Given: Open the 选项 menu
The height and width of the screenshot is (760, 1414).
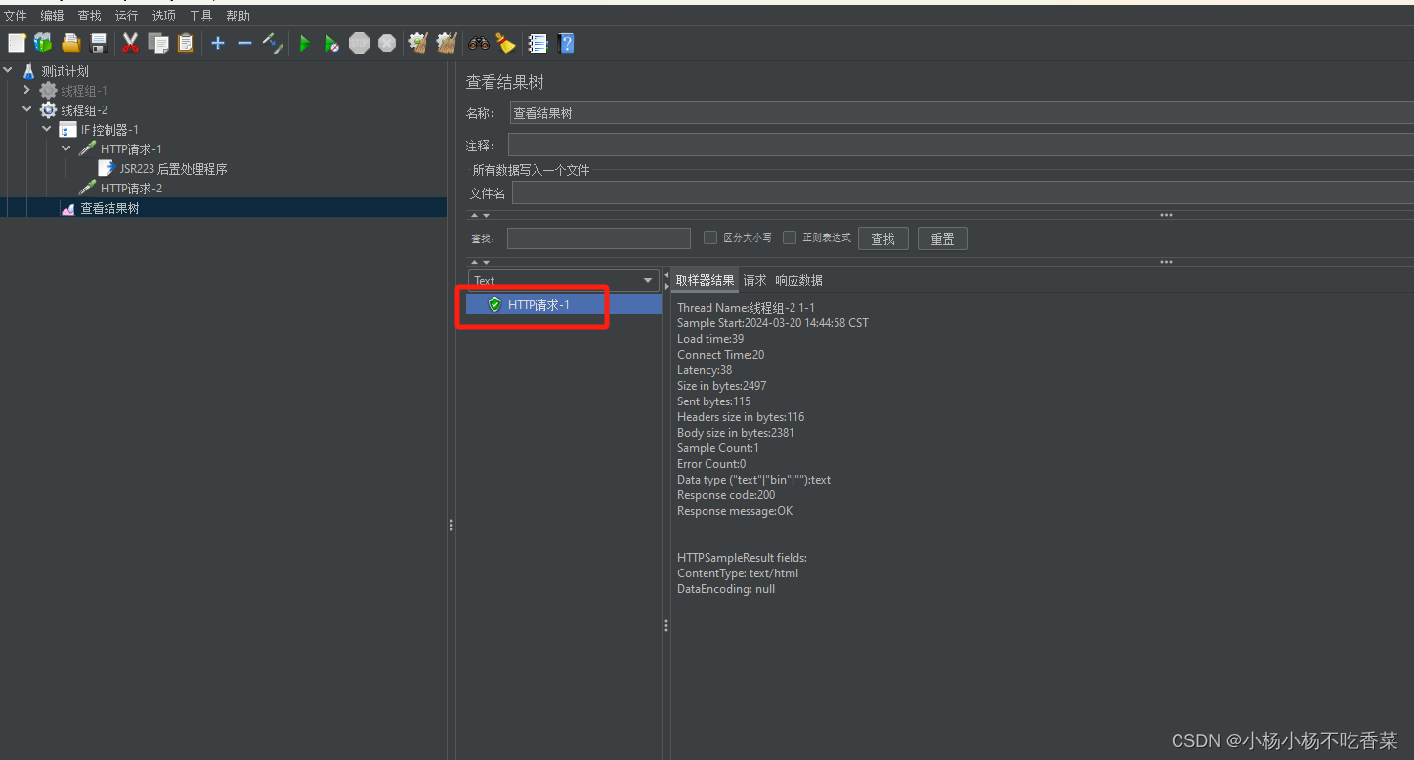Looking at the screenshot, I should pyautogui.click(x=163, y=16).
